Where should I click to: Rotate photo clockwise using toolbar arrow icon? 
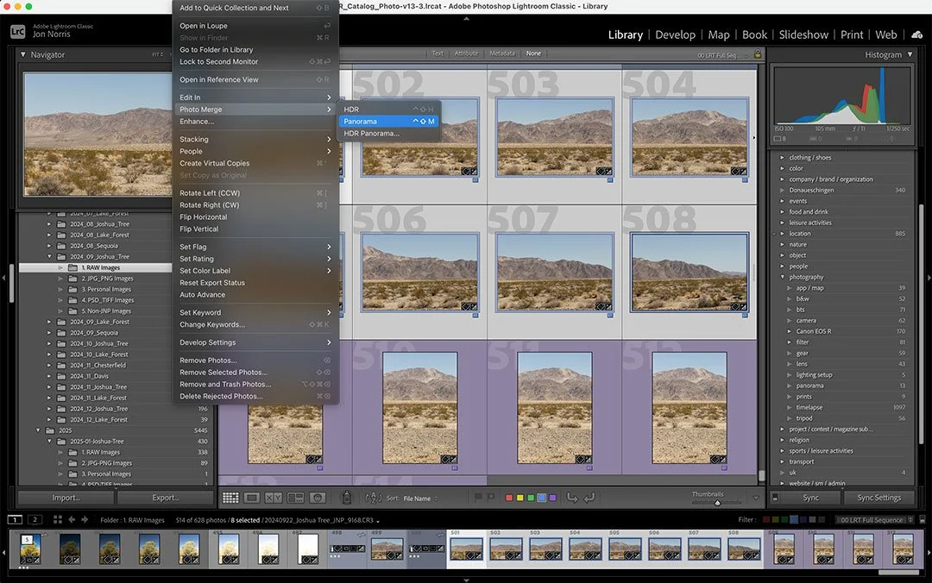point(589,498)
